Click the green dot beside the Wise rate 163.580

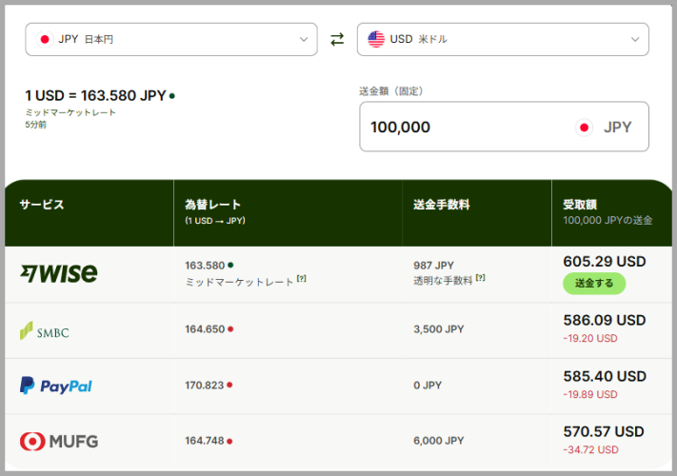[230, 265]
